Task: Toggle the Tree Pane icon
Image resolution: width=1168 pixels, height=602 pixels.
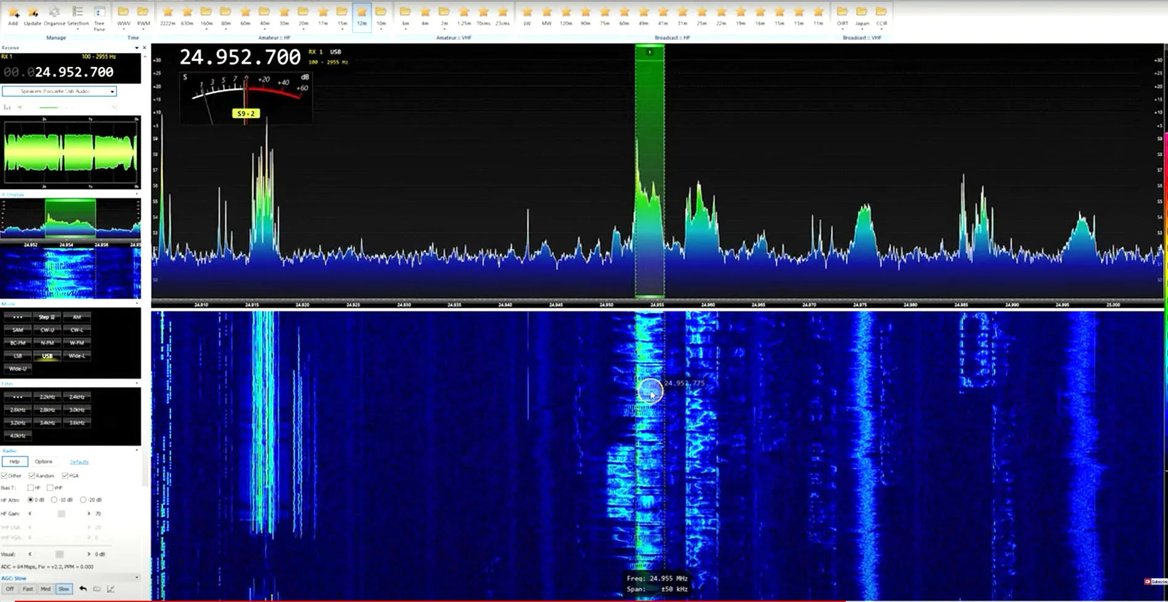Action: pos(99,12)
